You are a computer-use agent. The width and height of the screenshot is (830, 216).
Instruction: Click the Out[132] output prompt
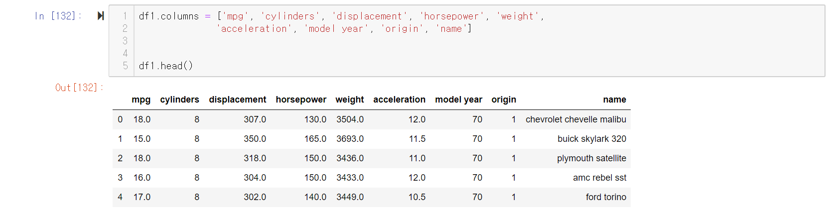coord(79,88)
